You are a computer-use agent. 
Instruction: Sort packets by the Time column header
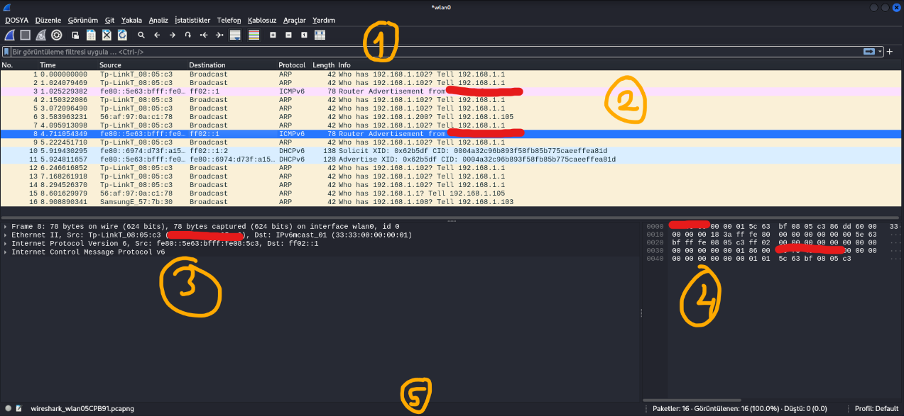click(x=67, y=65)
